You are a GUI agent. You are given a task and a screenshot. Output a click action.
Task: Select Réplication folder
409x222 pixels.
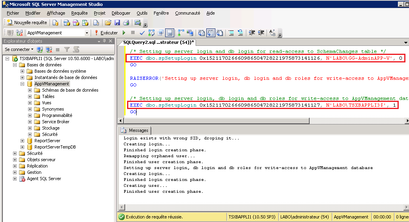(x=37, y=166)
